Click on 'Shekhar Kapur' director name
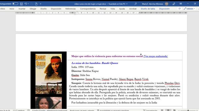 coord(90,71)
